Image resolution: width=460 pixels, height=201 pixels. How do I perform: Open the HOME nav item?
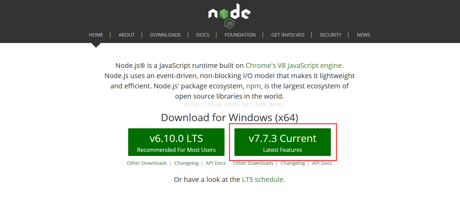click(x=96, y=35)
